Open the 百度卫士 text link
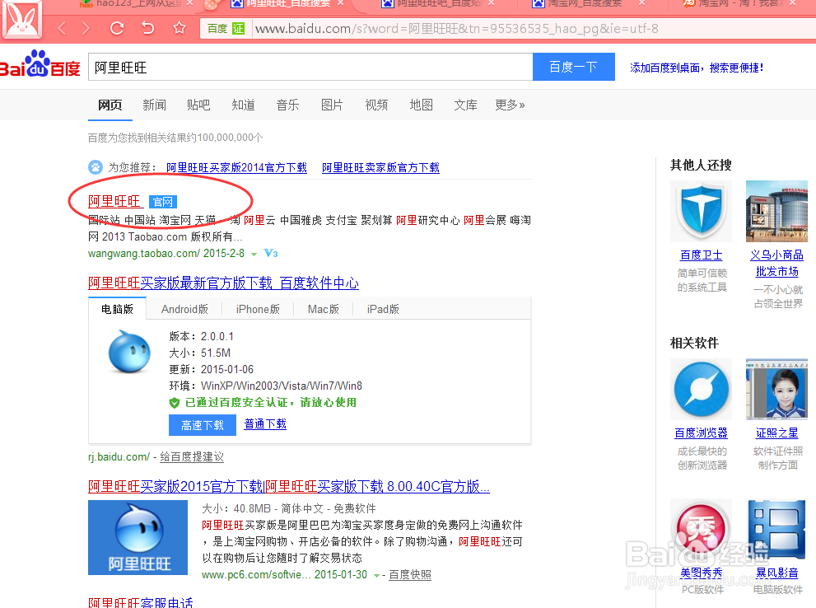816x608 pixels. (701, 255)
